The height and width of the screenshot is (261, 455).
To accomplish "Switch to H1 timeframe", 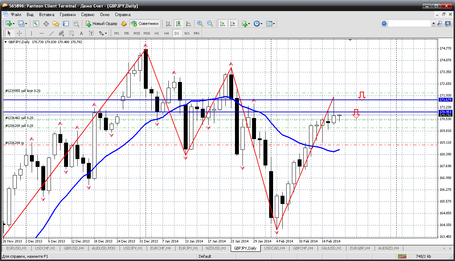I will [x=157, y=33].
